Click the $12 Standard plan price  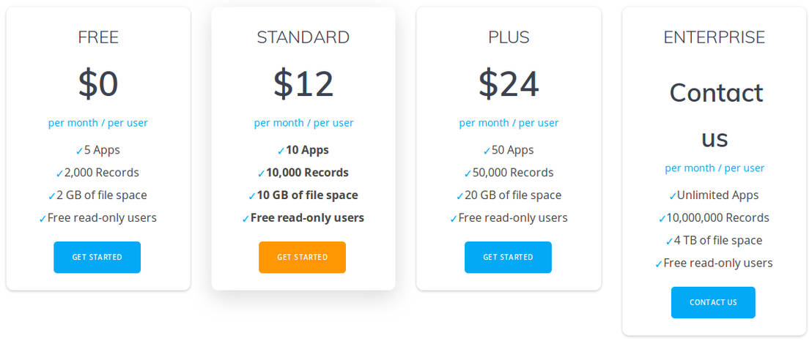tap(303, 83)
